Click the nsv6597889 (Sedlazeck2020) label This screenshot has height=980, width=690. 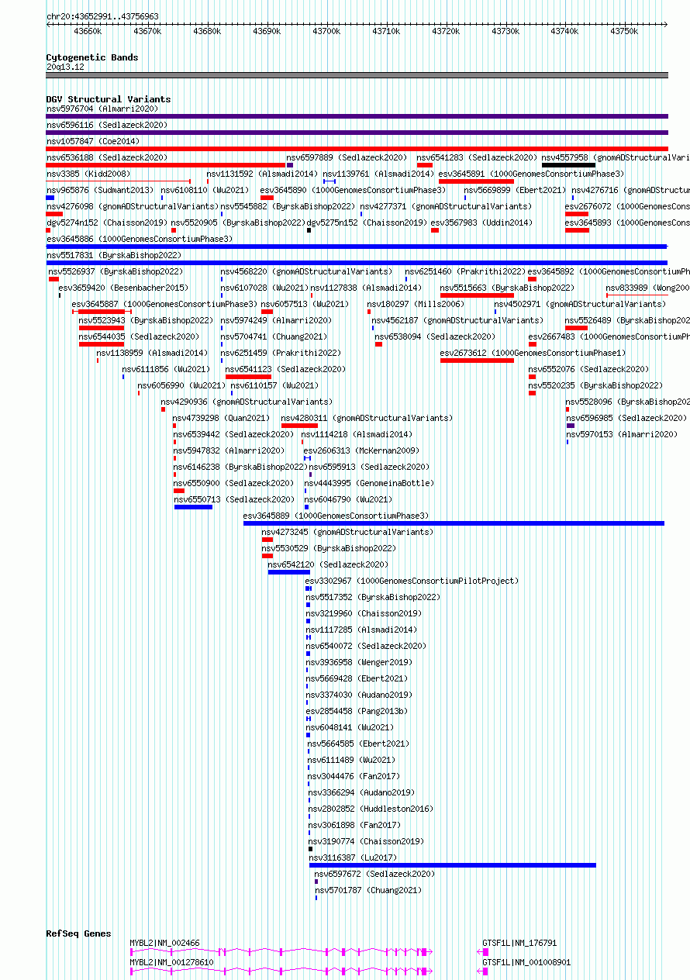(347, 157)
